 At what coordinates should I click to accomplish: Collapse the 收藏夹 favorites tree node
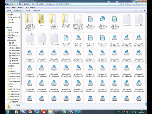(x=6, y=15)
